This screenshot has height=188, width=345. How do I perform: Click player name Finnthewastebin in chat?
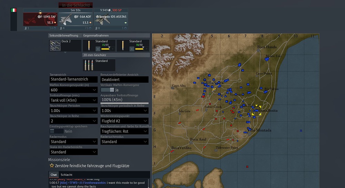(x=95, y=183)
